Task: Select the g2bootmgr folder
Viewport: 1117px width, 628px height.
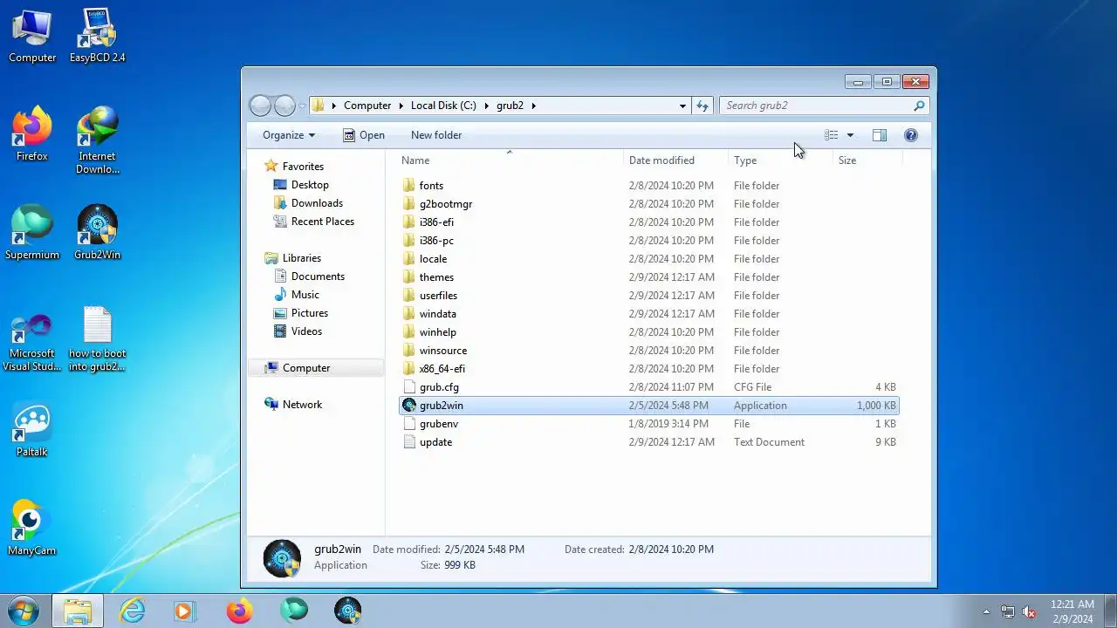Action: [648, 204]
